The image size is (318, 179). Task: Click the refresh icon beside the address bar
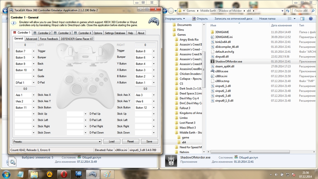pyautogui.click(x=288, y=11)
